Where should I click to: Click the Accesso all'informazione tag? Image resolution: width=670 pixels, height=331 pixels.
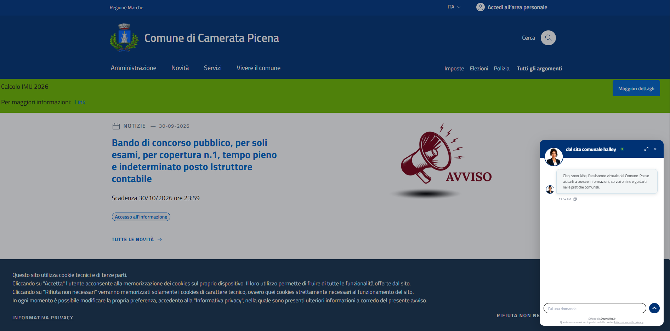pos(141,217)
